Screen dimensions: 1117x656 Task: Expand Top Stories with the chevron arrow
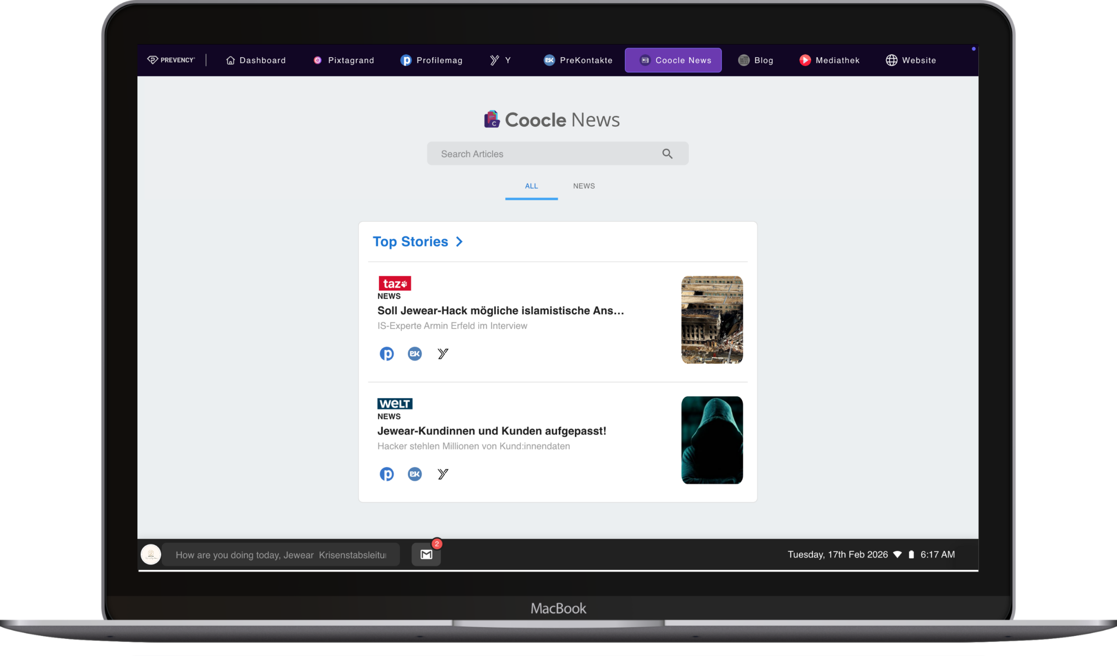pos(459,241)
